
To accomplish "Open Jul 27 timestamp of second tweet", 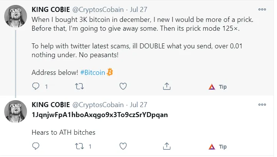I will pyautogui.click(x=138, y=105).
